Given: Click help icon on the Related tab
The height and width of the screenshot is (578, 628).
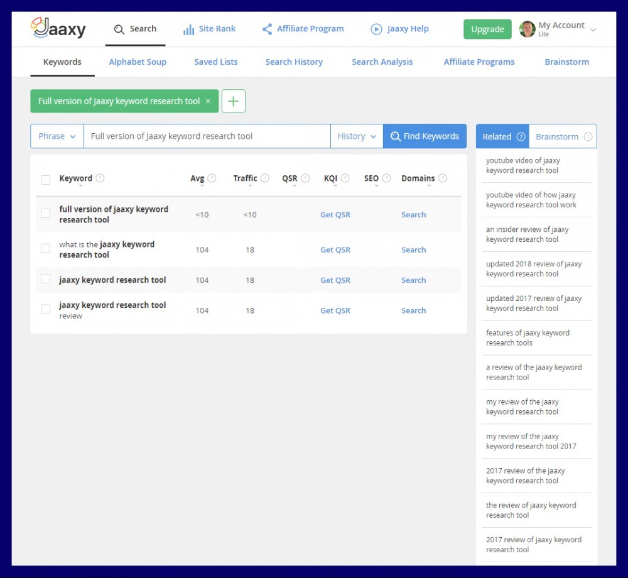Looking at the screenshot, I should 521,136.
